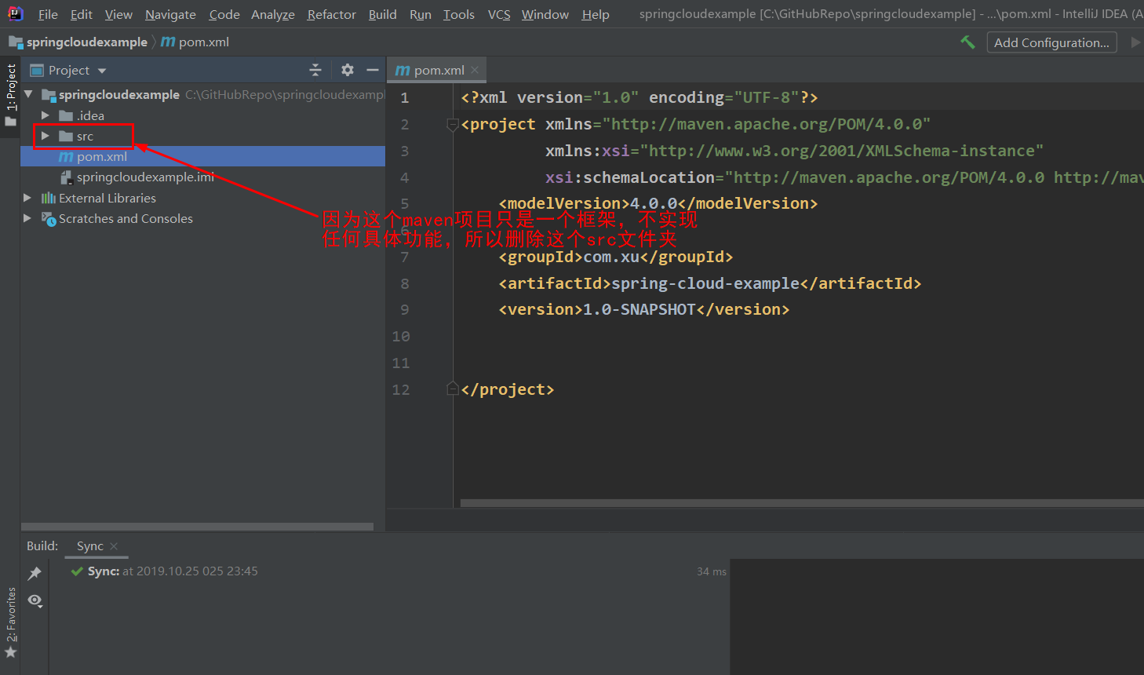Open the Help menu
Screen dimensions: 1144x675
pyautogui.click(x=596, y=14)
